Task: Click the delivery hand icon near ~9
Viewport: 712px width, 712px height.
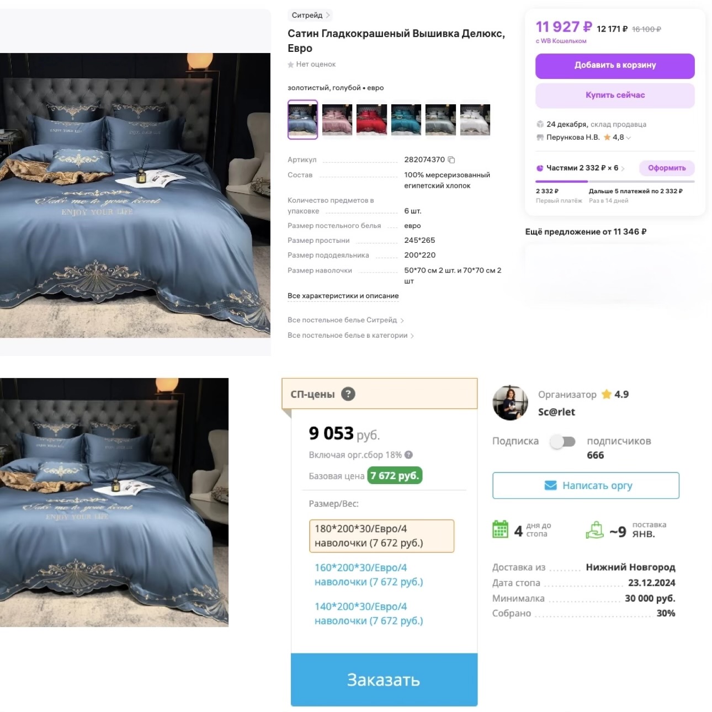Action: click(595, 530)
